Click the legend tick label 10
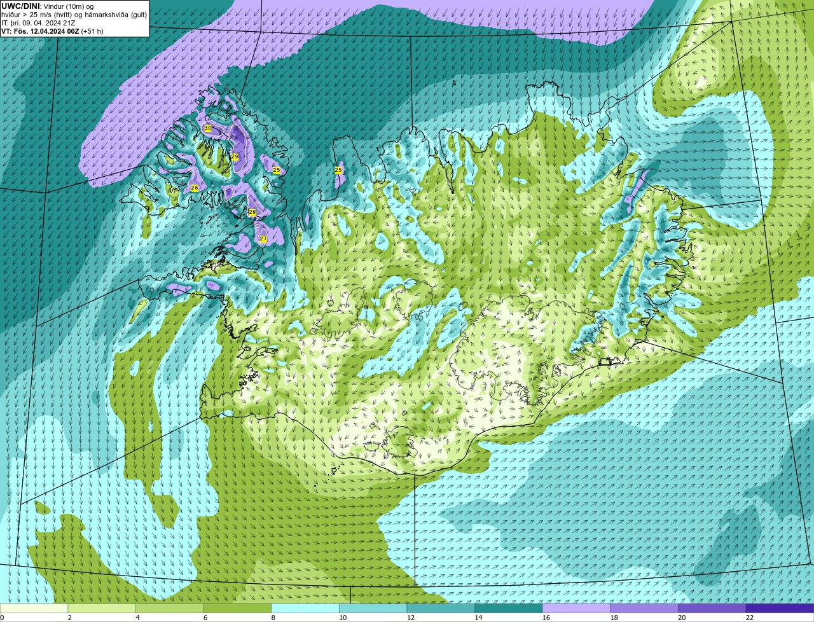This screenshot has height=622, width=814. pyautogui.click(x=343, y=618)
